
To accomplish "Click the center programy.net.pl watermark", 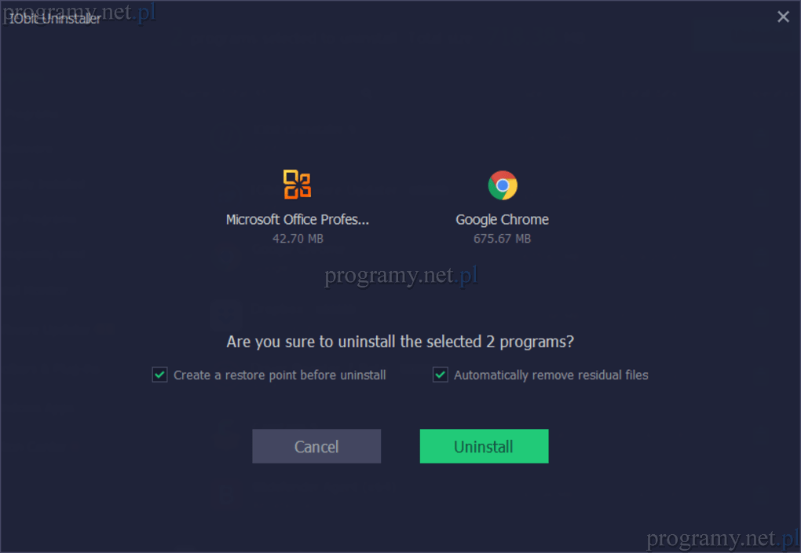I will (x=401, y=276).
